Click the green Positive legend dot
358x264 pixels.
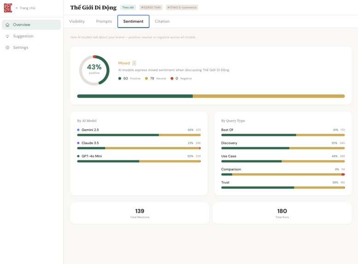click(x=120, y=78)
